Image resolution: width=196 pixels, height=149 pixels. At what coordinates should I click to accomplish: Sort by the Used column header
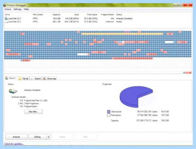point(76,14)
